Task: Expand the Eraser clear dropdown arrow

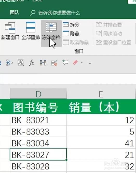Action: pyautogui.click(x=82, y=63)
